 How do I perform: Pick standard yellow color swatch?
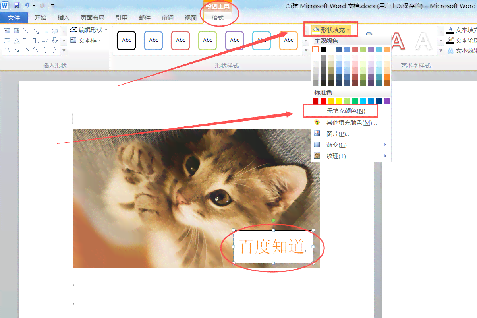pos(339,101)
